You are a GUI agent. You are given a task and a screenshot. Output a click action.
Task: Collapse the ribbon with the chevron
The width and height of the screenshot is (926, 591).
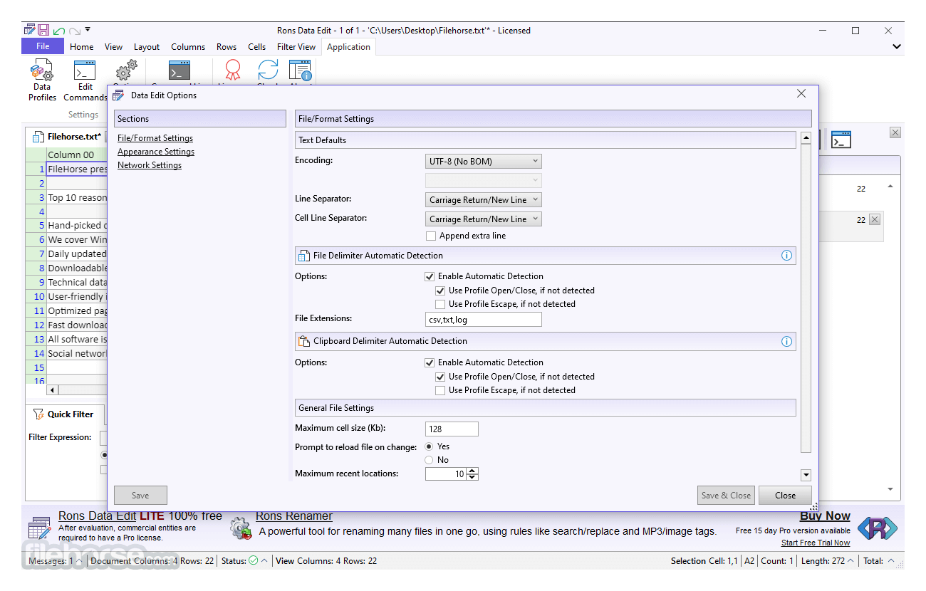point(897,47)
